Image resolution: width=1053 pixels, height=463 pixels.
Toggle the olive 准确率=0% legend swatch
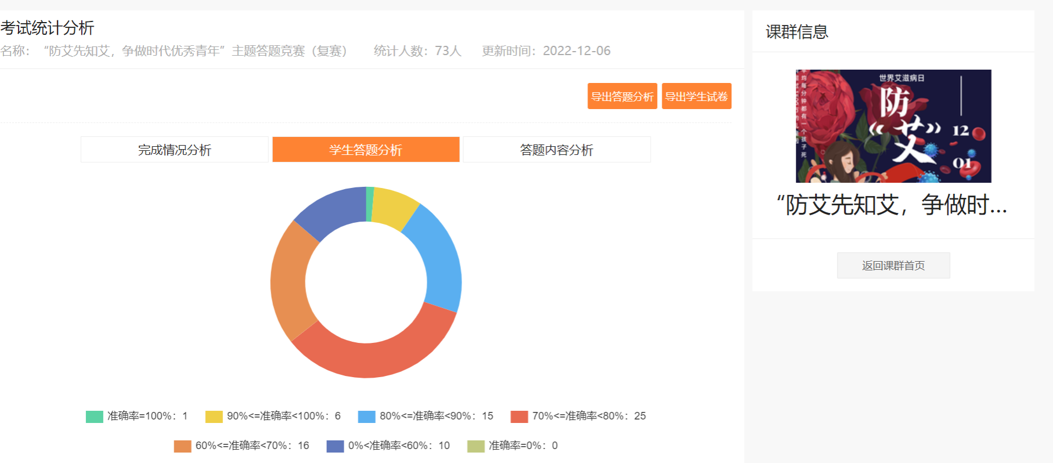tap(475, 446)
